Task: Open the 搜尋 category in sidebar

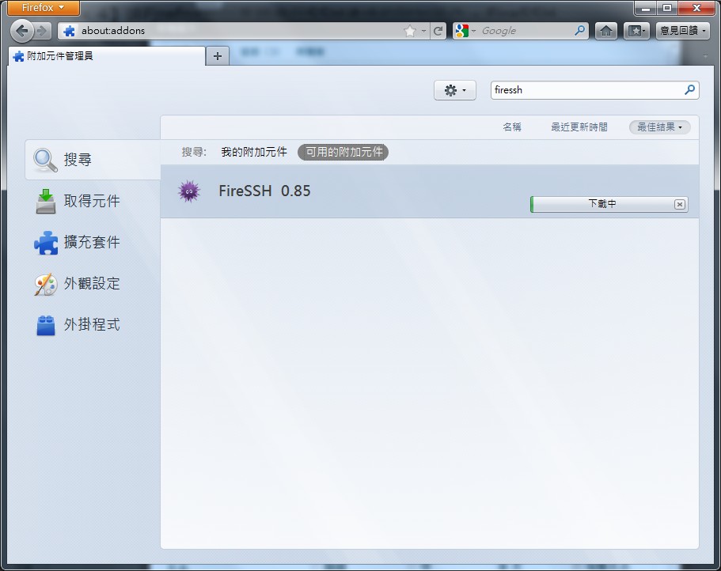Action: click(93, 160)
